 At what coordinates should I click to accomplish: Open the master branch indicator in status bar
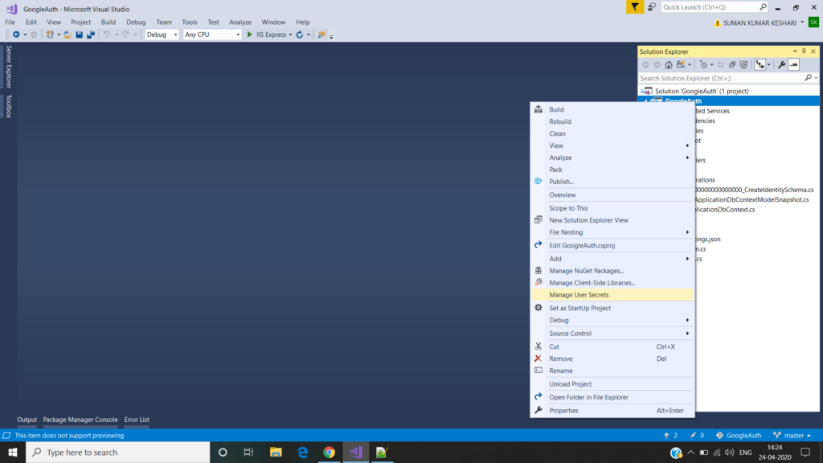[792, 435]
